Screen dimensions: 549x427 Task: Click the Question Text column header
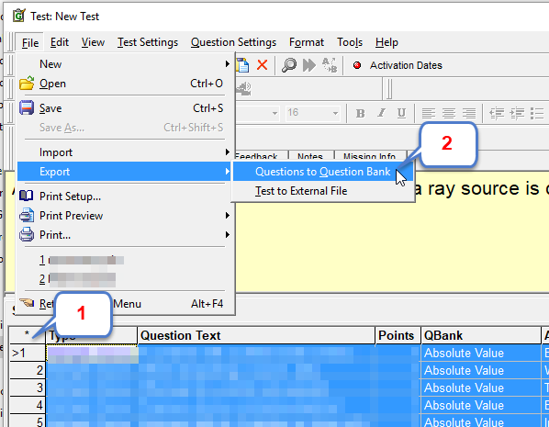point(256,335)
